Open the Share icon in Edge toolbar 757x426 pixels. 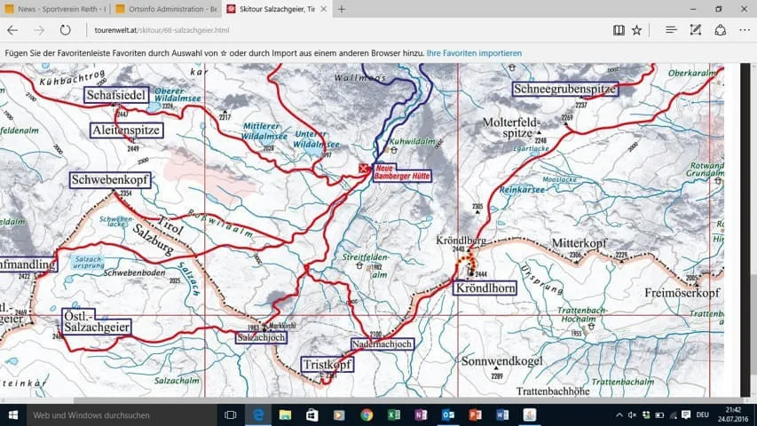click(x=721, y=30)
